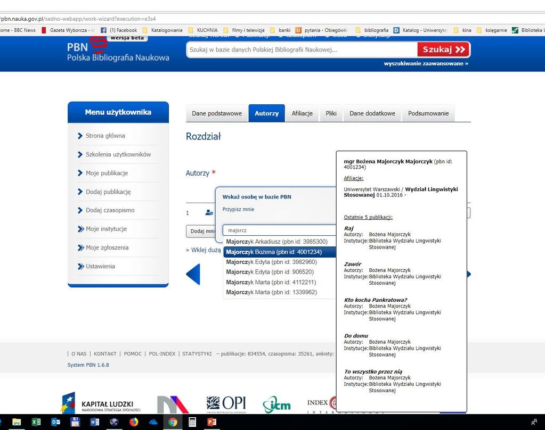Launch PowerPoint from the taskbar
The image size is (545, 430).
pyautogui.click(x=212, y=422)
